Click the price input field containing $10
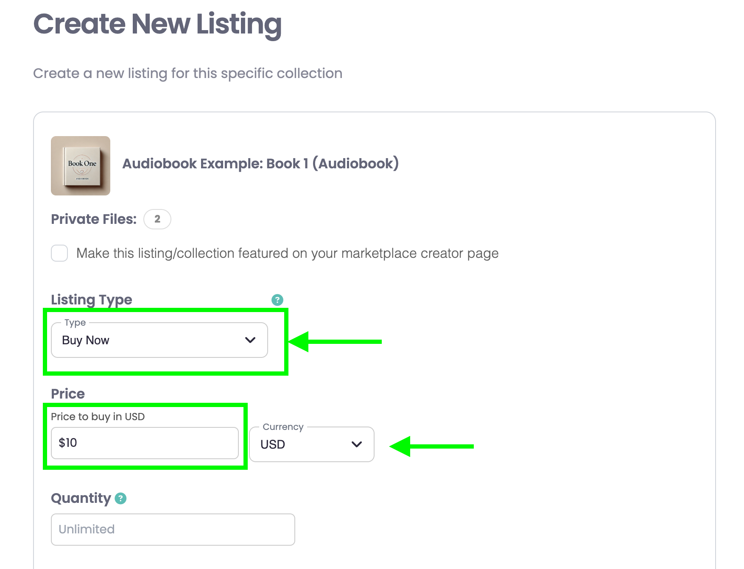Image resolution: width=744 pixels, height=569 pixels. [x=145, y=443]
